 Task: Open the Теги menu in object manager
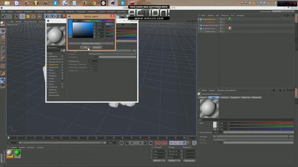point(232,15)
